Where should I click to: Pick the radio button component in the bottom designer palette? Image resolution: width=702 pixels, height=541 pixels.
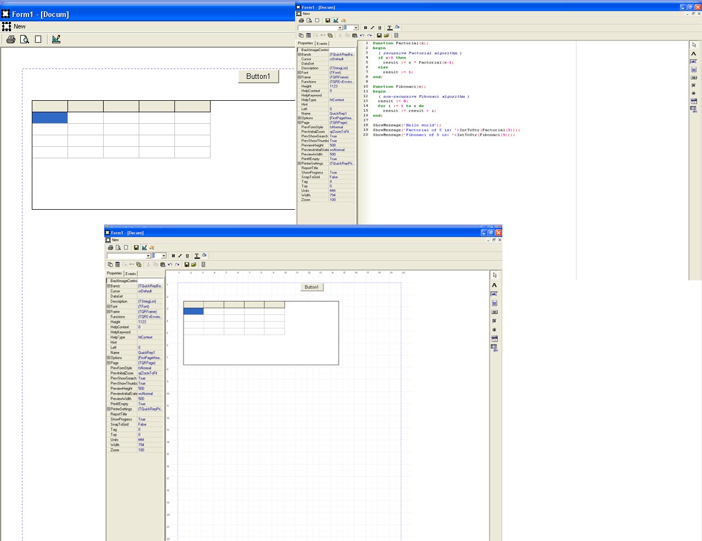pos(494,330)
